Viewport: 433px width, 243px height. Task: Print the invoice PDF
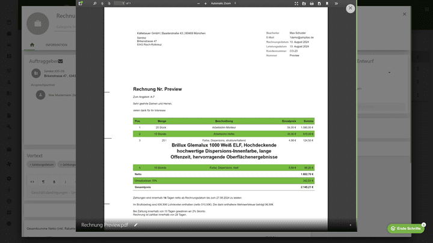click(312, 4)
